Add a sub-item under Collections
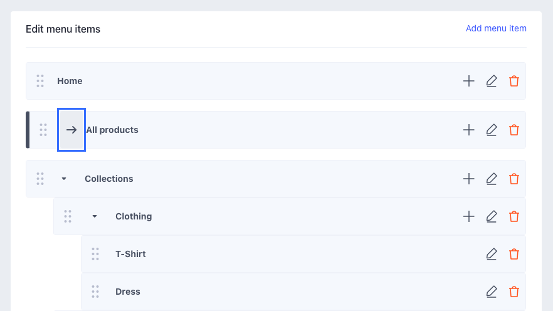 [x=468, y=179]
